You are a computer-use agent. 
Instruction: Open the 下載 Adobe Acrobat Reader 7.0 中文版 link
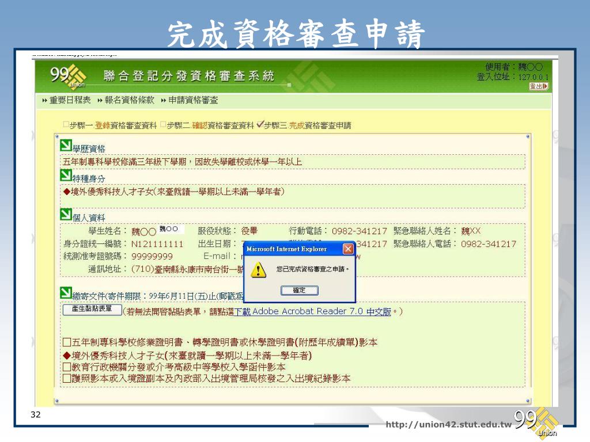click(313, 311)
